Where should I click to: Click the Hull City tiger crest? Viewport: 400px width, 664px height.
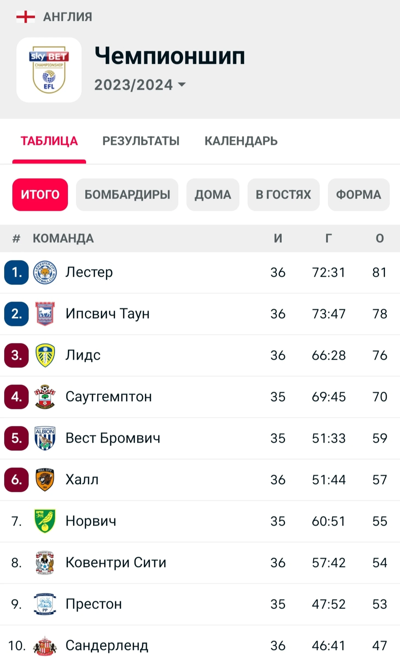[x=45, y=480]
